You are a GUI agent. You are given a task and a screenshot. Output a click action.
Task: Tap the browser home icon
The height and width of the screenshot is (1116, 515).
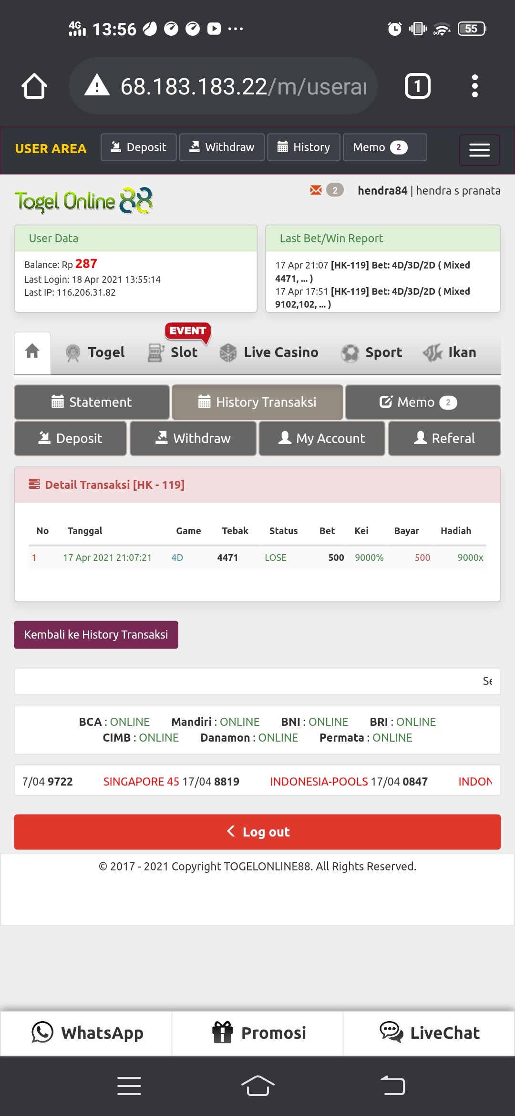point(34,86)
